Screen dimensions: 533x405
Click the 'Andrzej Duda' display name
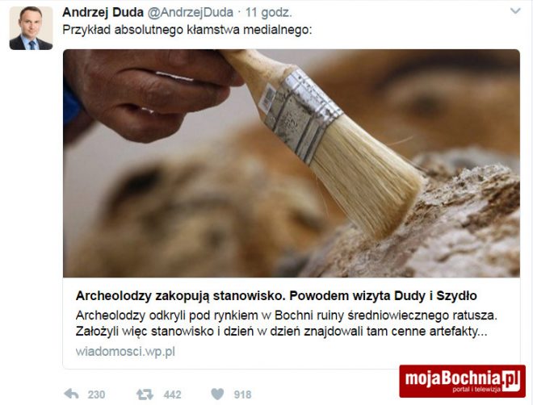point(103,13)
